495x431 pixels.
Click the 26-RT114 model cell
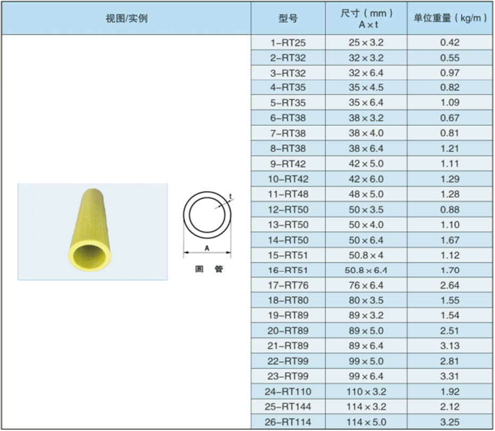click(x=287, y=422)
